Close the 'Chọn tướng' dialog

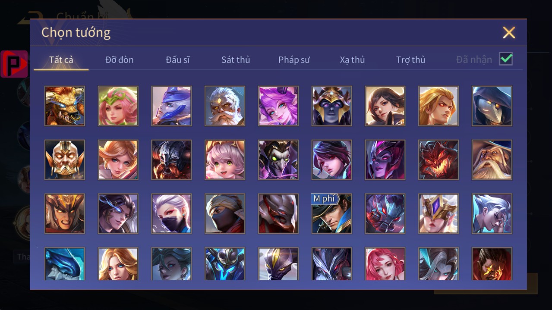509,32
